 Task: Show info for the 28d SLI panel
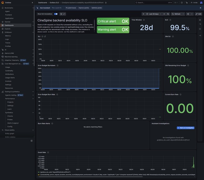coord(173,36)
